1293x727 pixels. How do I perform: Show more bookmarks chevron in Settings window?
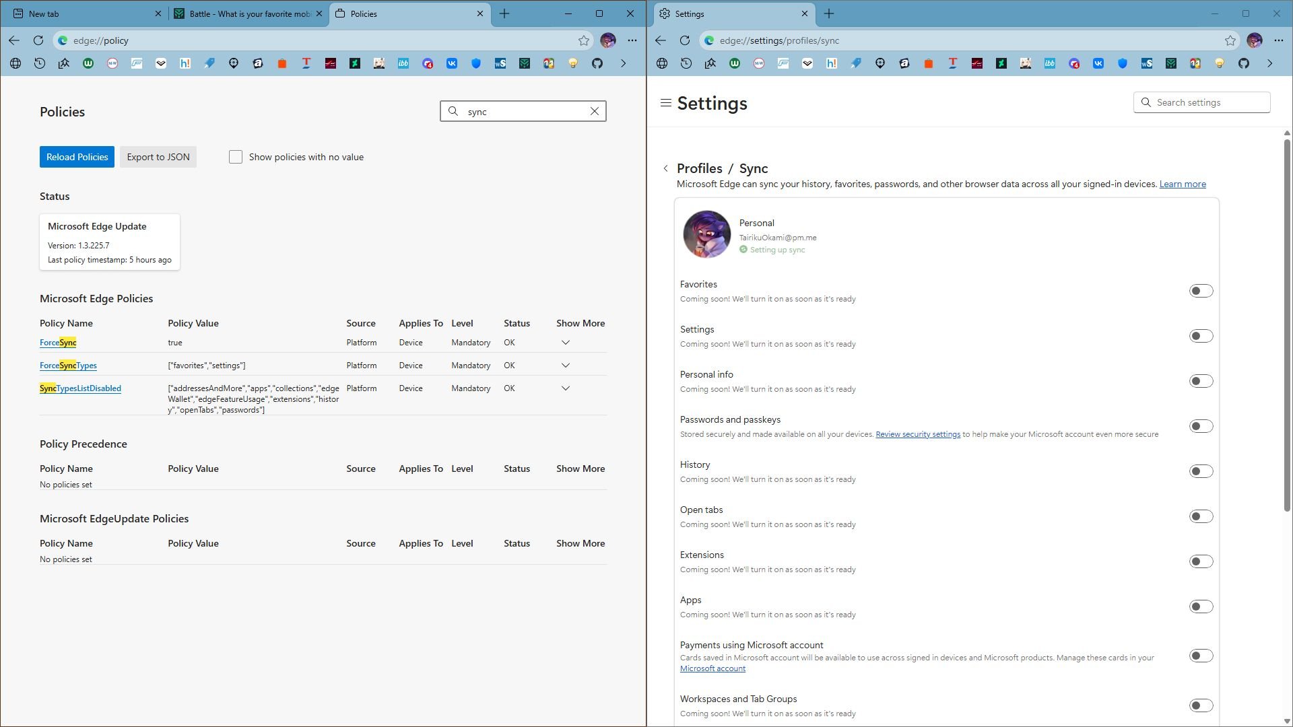(x=1270, y=63)
